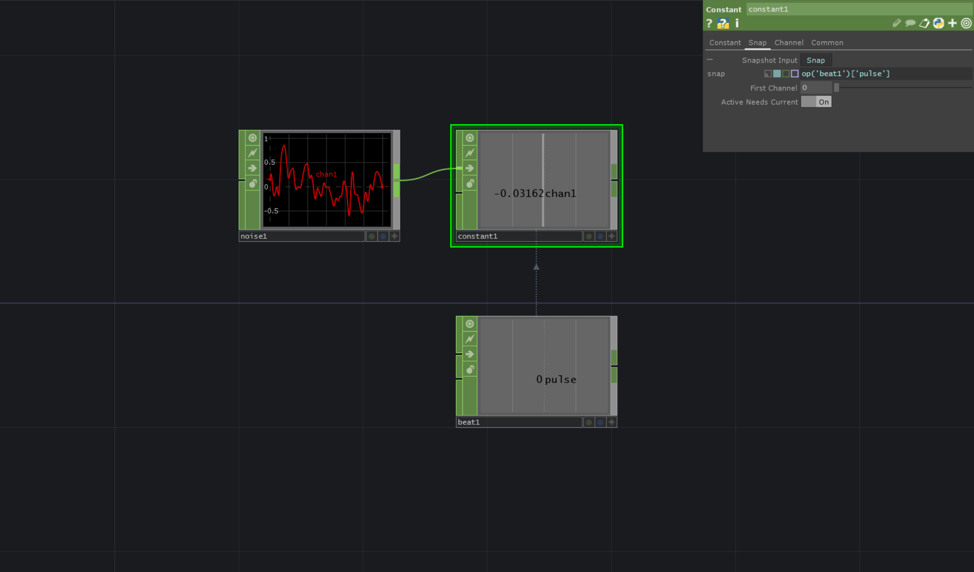This screenshot has height=572, width=974.
Task: Click the Snap pulse button
Action: [816, 60]
